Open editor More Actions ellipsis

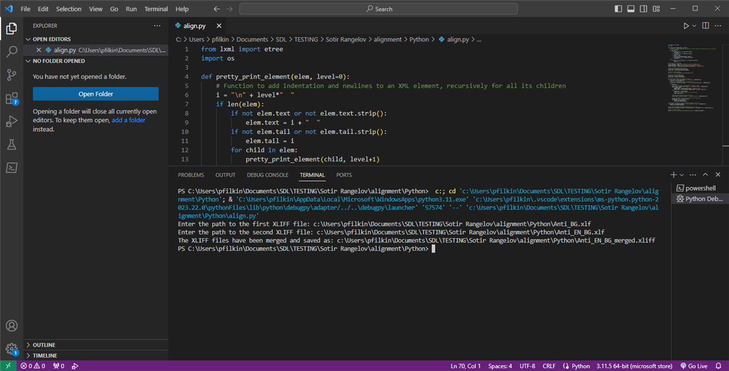(719, 26)
